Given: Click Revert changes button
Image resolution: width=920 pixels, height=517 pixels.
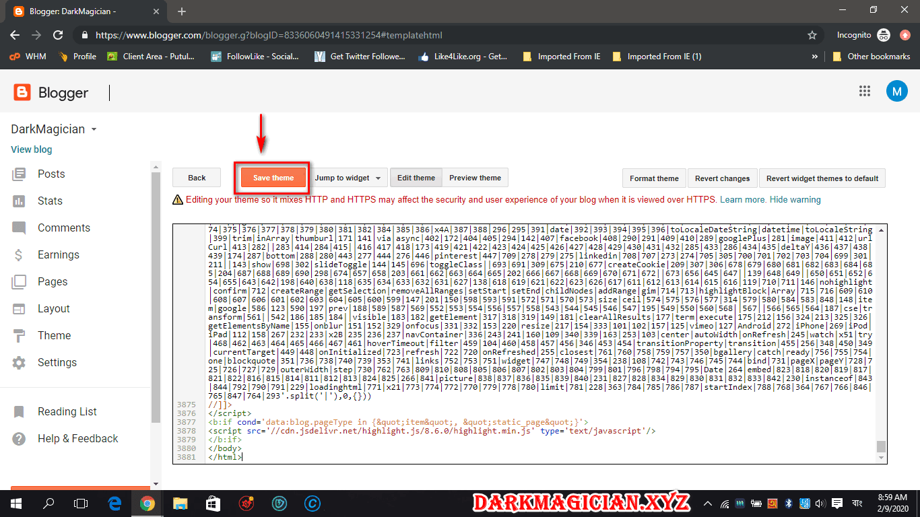Looking at the screenshot, I should tap(722, 178).
